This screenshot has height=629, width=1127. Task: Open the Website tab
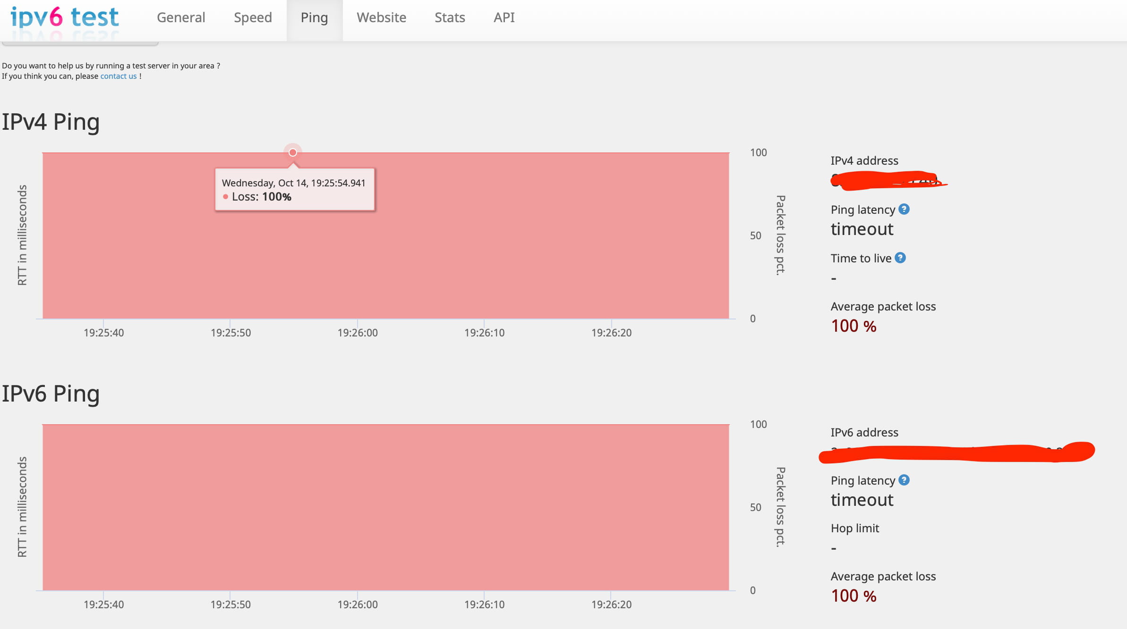[381, 17]
